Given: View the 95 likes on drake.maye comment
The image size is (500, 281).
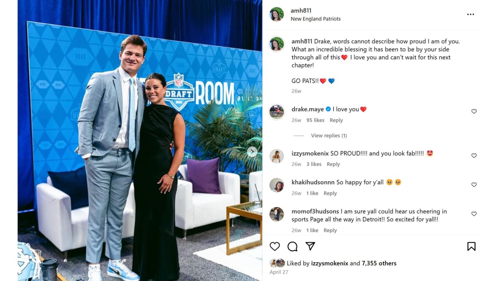Looking at the screenshot, I should (x=315, y=120).
